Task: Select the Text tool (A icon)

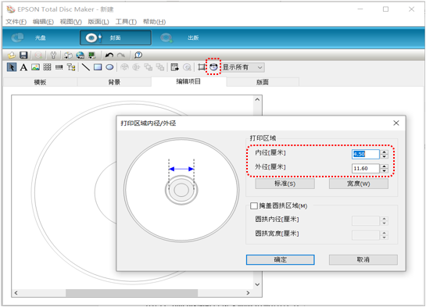Action: (23, 67)
